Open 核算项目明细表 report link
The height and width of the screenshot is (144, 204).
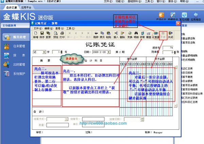tap(189, 90)
